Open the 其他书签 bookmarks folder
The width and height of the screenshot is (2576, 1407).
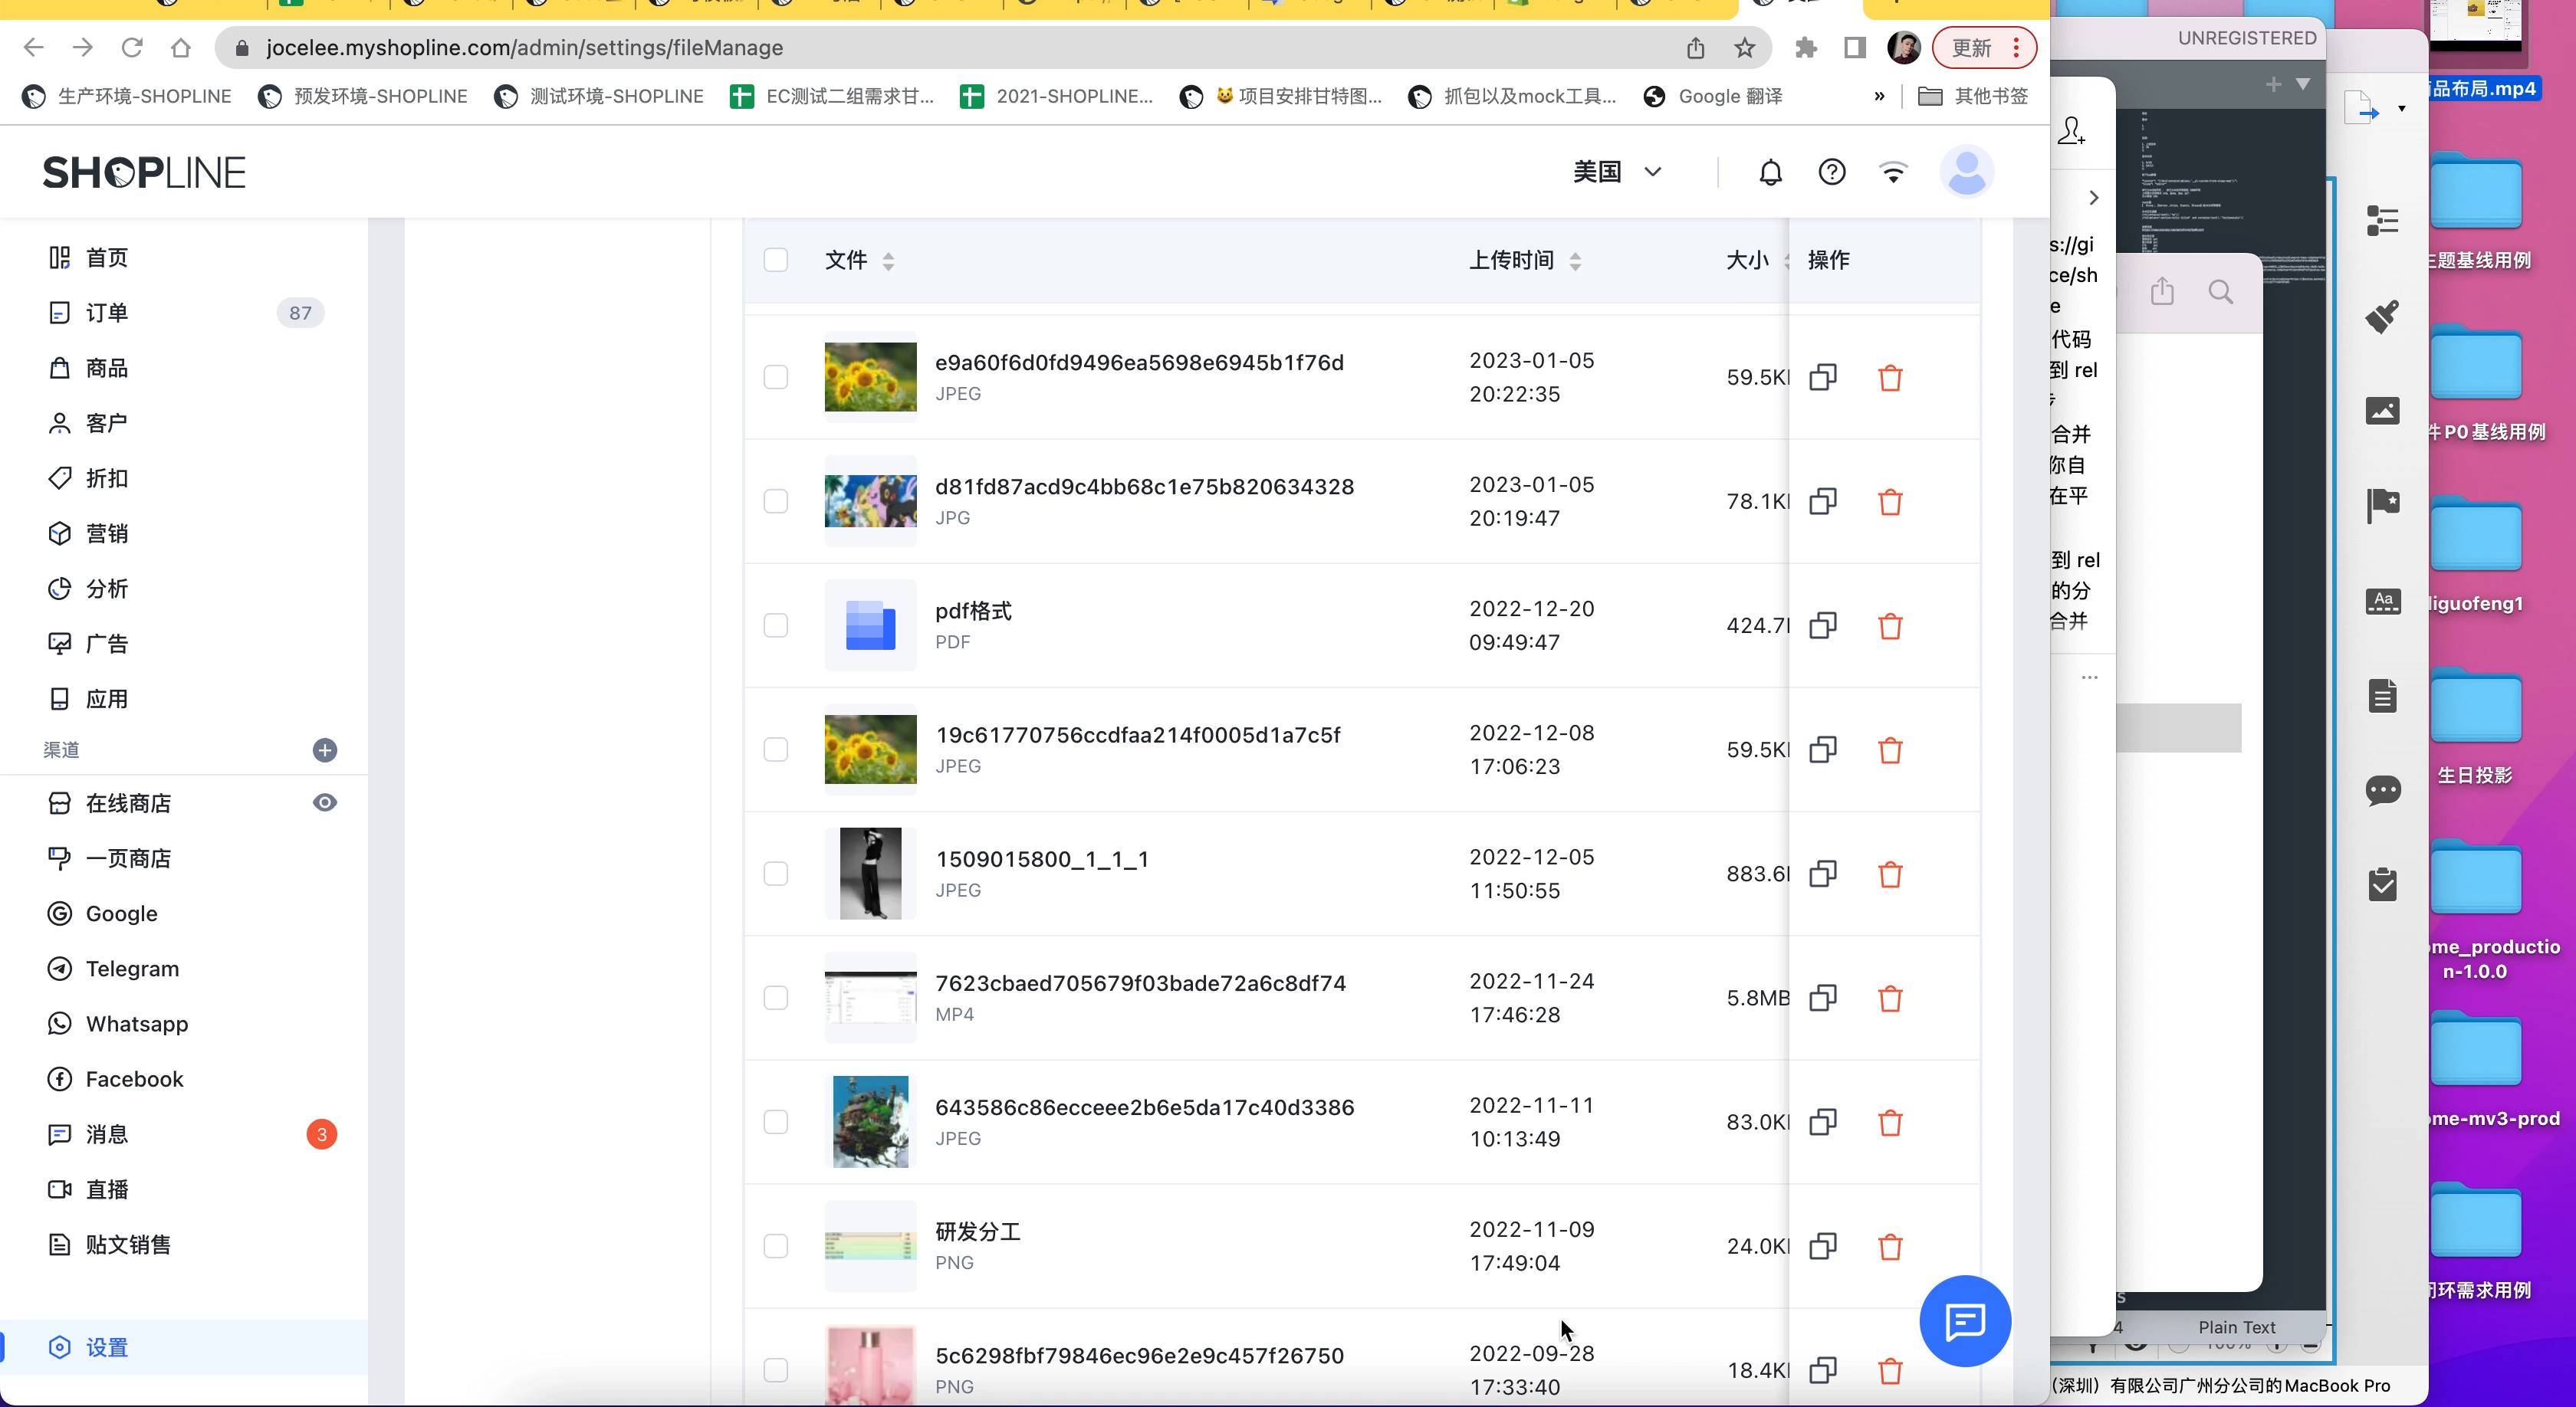tap(1973, 96)
